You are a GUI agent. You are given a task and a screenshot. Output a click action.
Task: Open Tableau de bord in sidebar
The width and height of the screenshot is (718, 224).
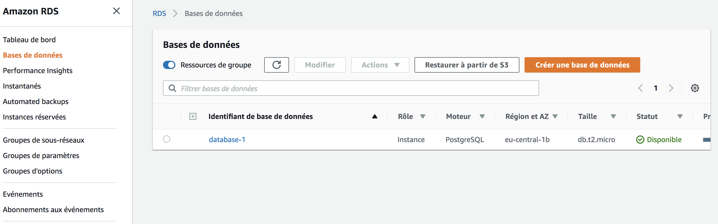coord(29,40)
